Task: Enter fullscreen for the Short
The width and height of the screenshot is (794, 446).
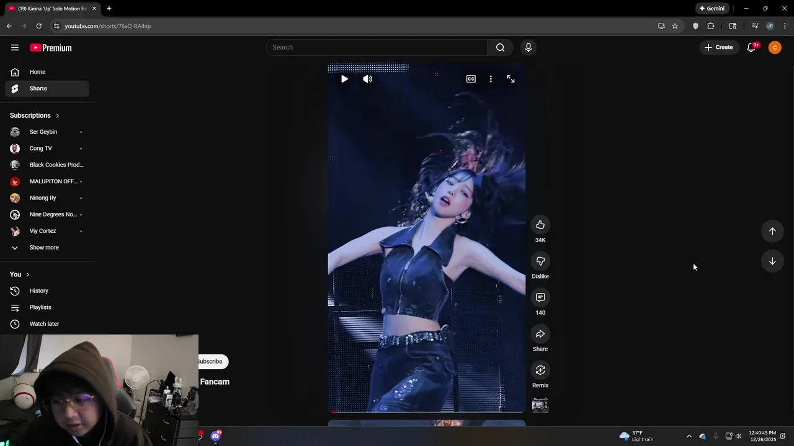Action: pos(511,79)
